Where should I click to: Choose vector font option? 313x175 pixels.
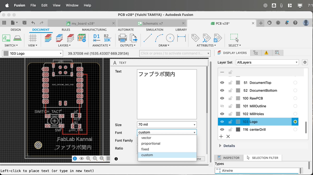click(x=167, y=138)
